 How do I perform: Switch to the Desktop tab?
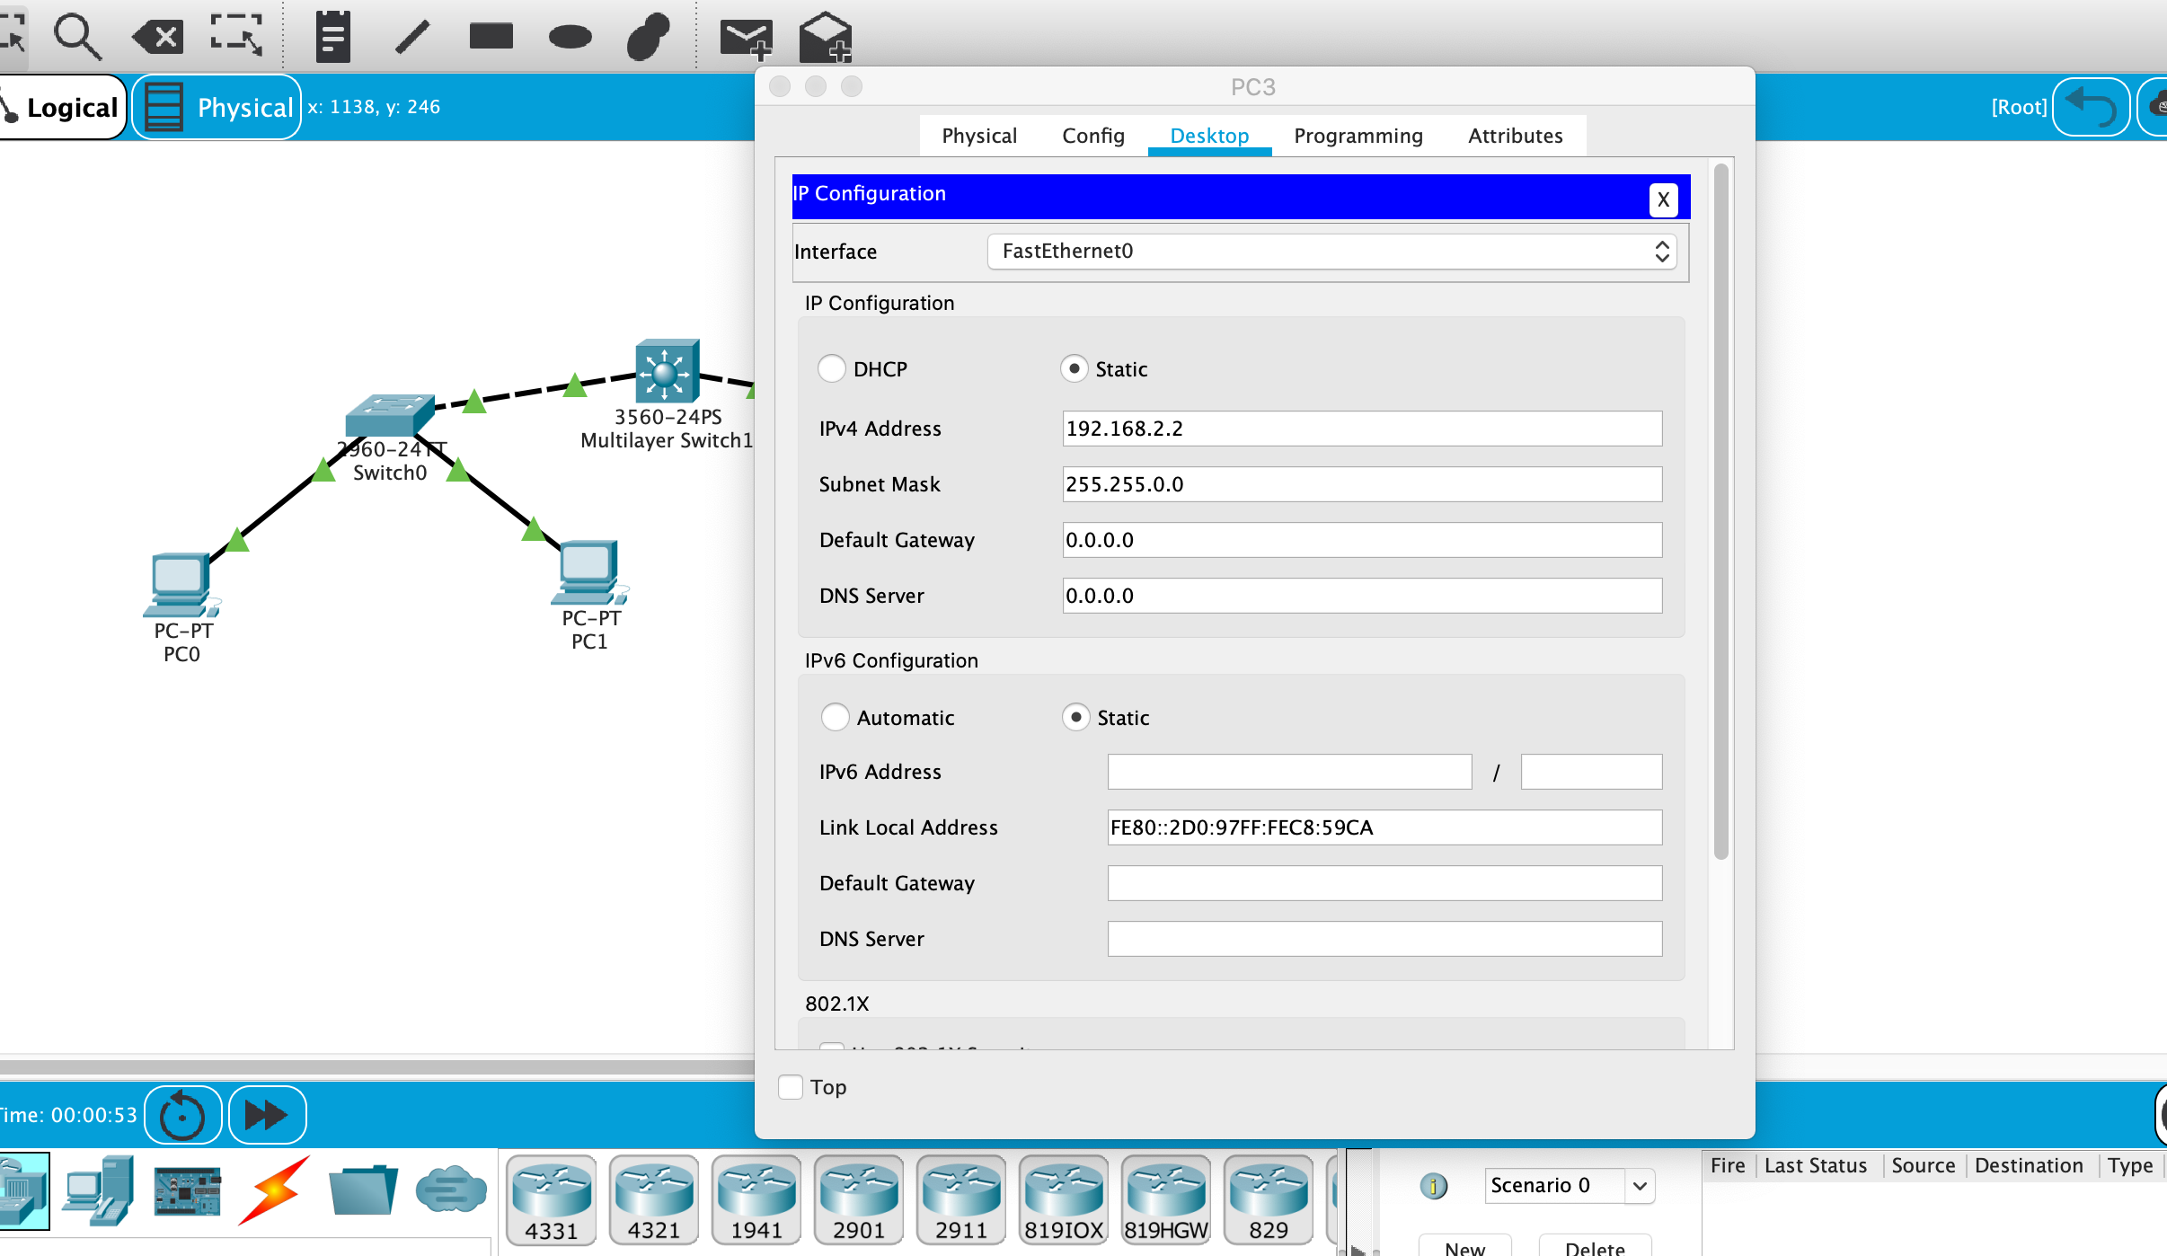pos(1209,136)
